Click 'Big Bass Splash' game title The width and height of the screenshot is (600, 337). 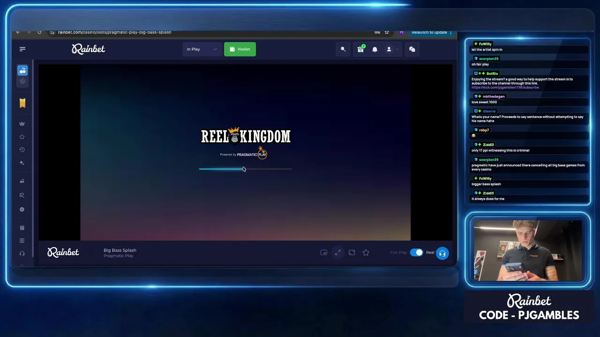(120, 250)
